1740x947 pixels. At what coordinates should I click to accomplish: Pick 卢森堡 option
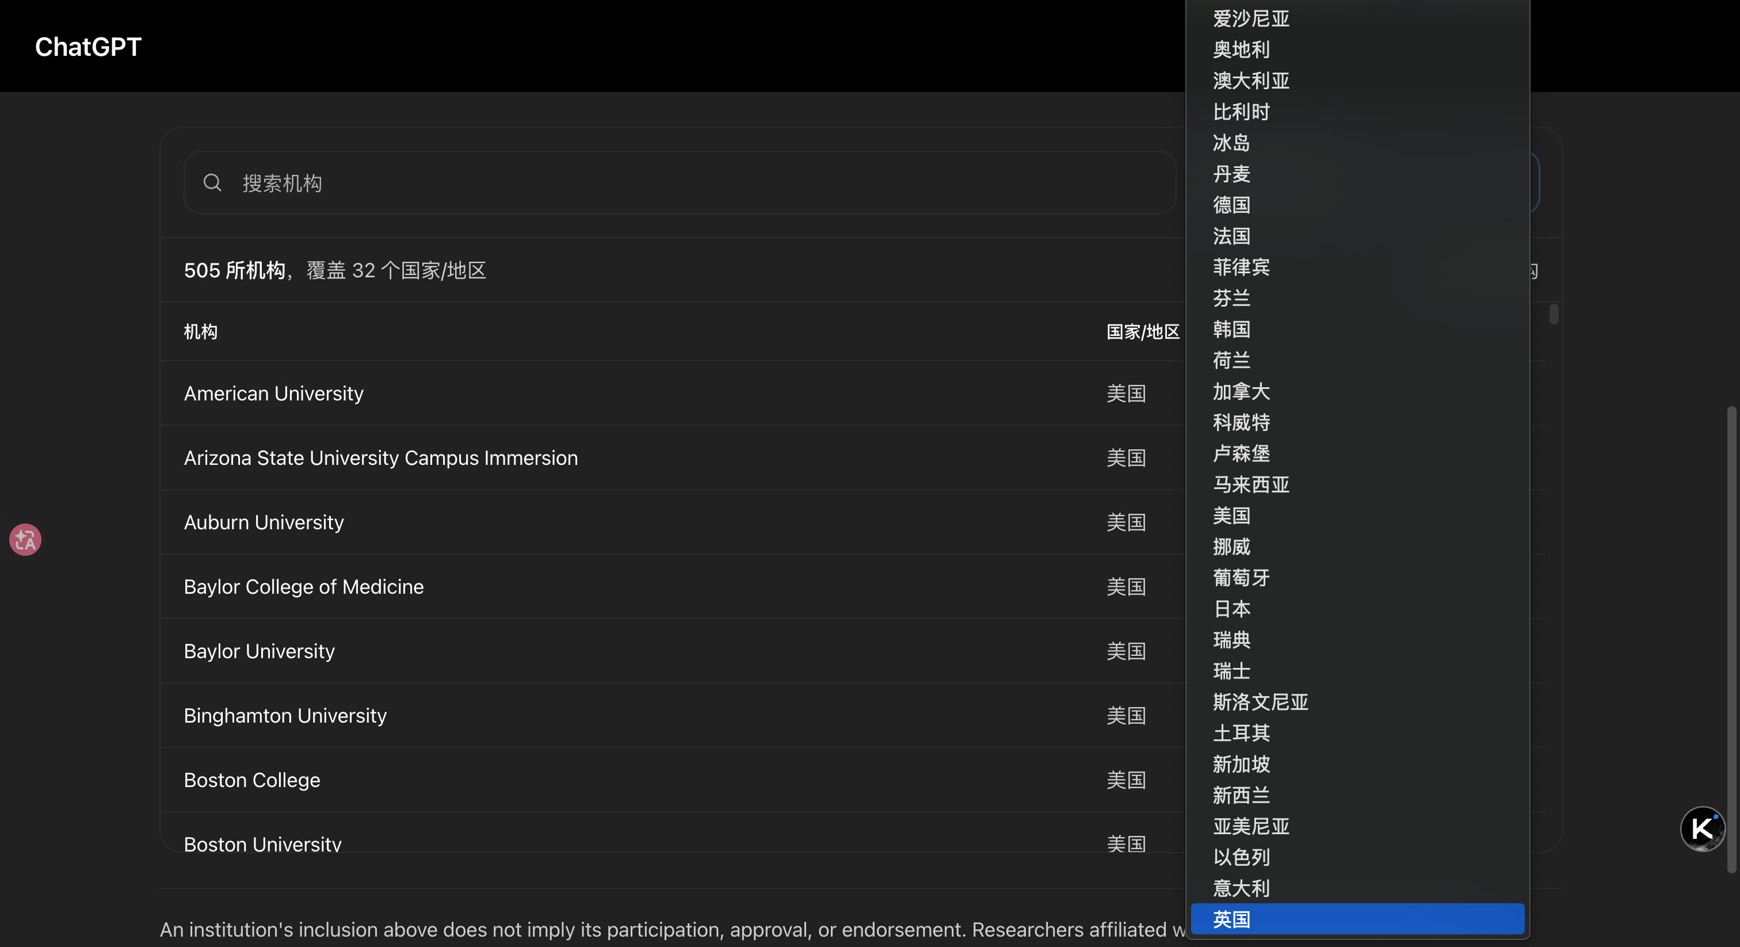click(1358, 453)
